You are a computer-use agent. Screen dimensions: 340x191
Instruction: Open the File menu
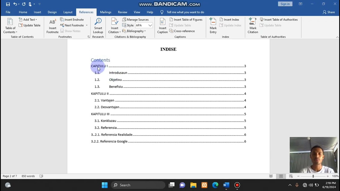click(8, 12)
